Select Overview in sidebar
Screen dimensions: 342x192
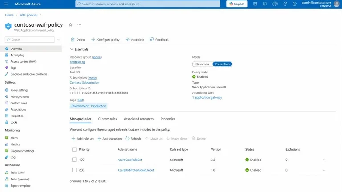31,49
